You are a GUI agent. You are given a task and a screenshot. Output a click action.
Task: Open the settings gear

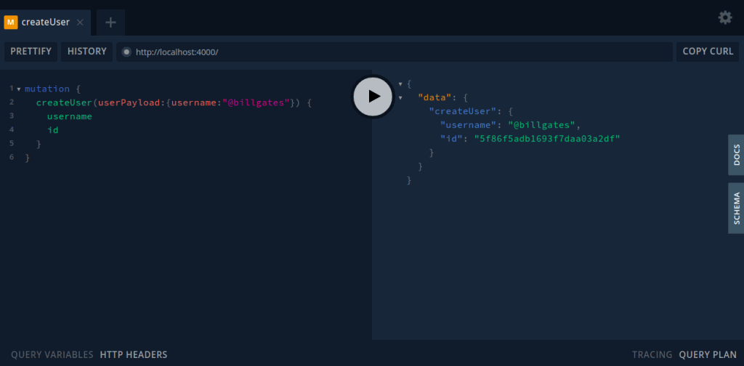pyautogui.click(x=725, y=17)
